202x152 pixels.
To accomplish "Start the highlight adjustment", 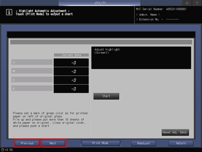I will point(106,96).
